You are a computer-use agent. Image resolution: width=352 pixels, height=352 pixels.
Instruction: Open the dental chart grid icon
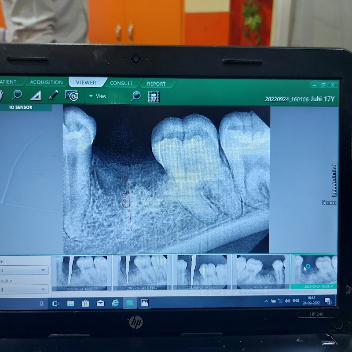point(154,96)
